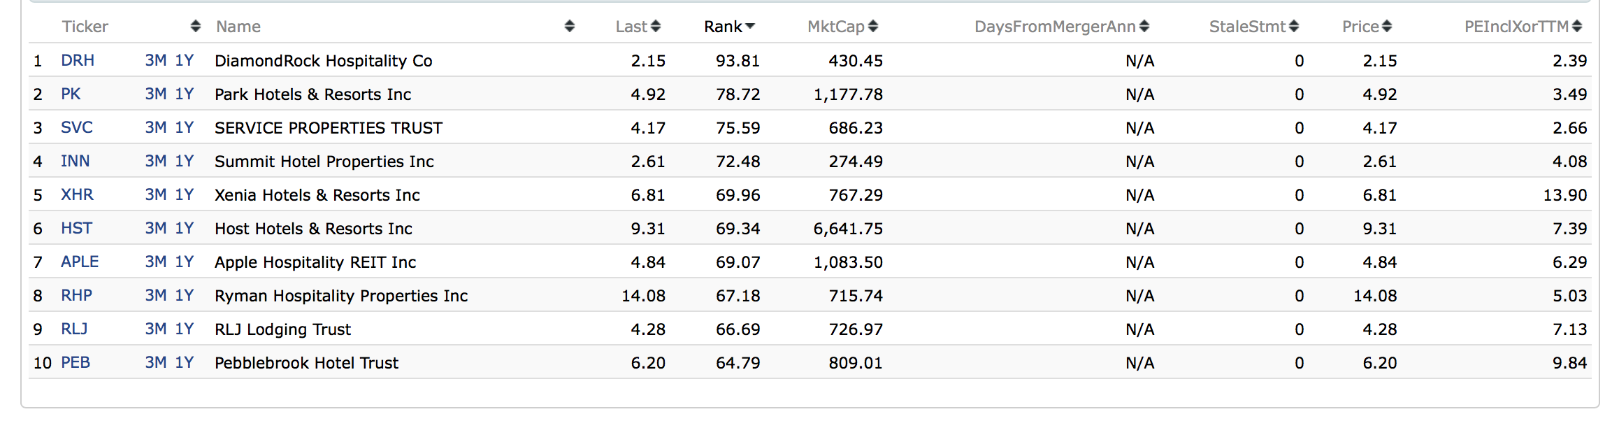
Task: View 1Y chart for INN
Action: 184,162
